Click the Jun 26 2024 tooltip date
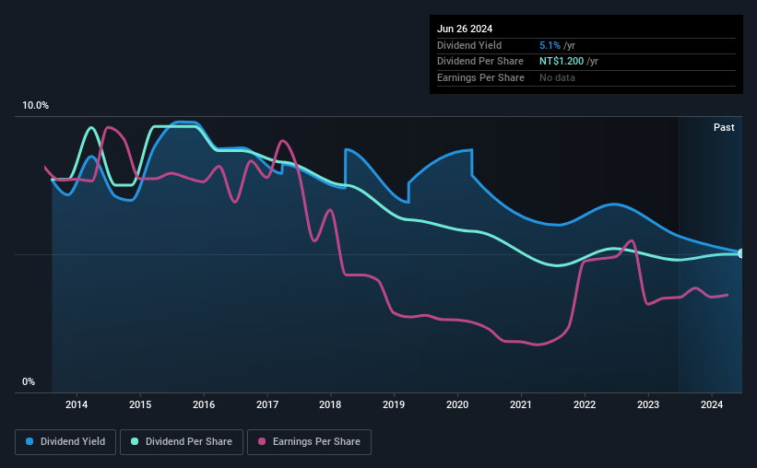This screenshot has height=468, width=757. pyautogui.click(x=465, y=29)
